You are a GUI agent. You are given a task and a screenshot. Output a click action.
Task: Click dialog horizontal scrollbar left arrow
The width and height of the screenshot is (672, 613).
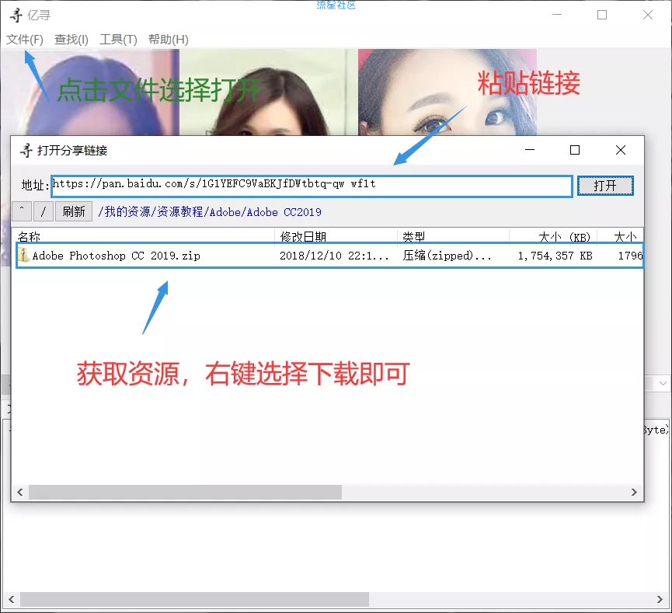(x=19, y=492)
